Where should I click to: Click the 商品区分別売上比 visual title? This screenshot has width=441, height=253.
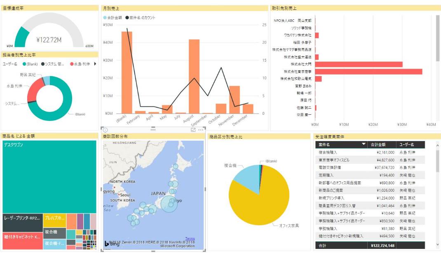226,137
